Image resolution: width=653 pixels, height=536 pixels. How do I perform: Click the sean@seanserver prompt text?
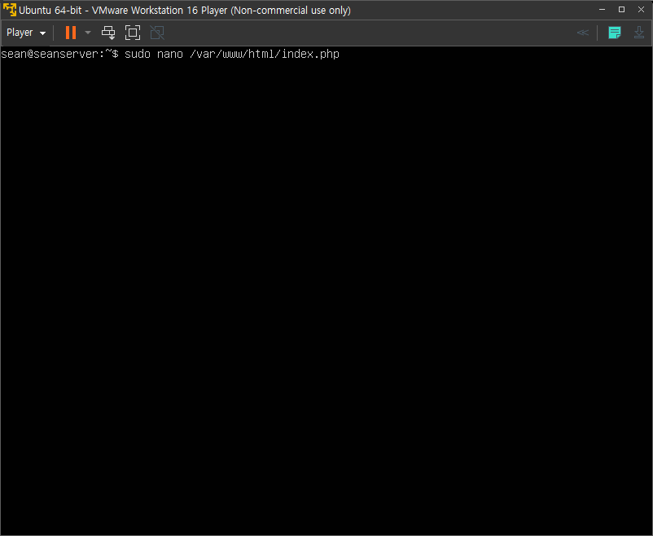59,55
